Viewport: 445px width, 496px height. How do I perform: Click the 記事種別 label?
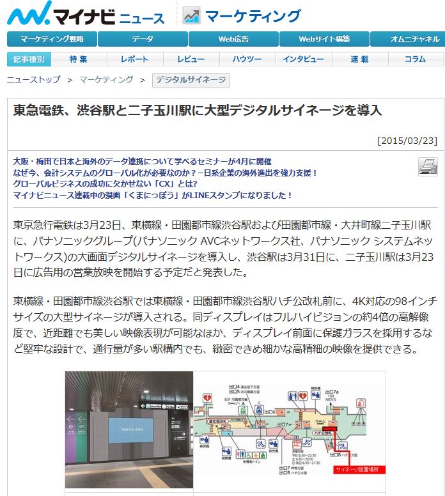(x=29, y=59)
